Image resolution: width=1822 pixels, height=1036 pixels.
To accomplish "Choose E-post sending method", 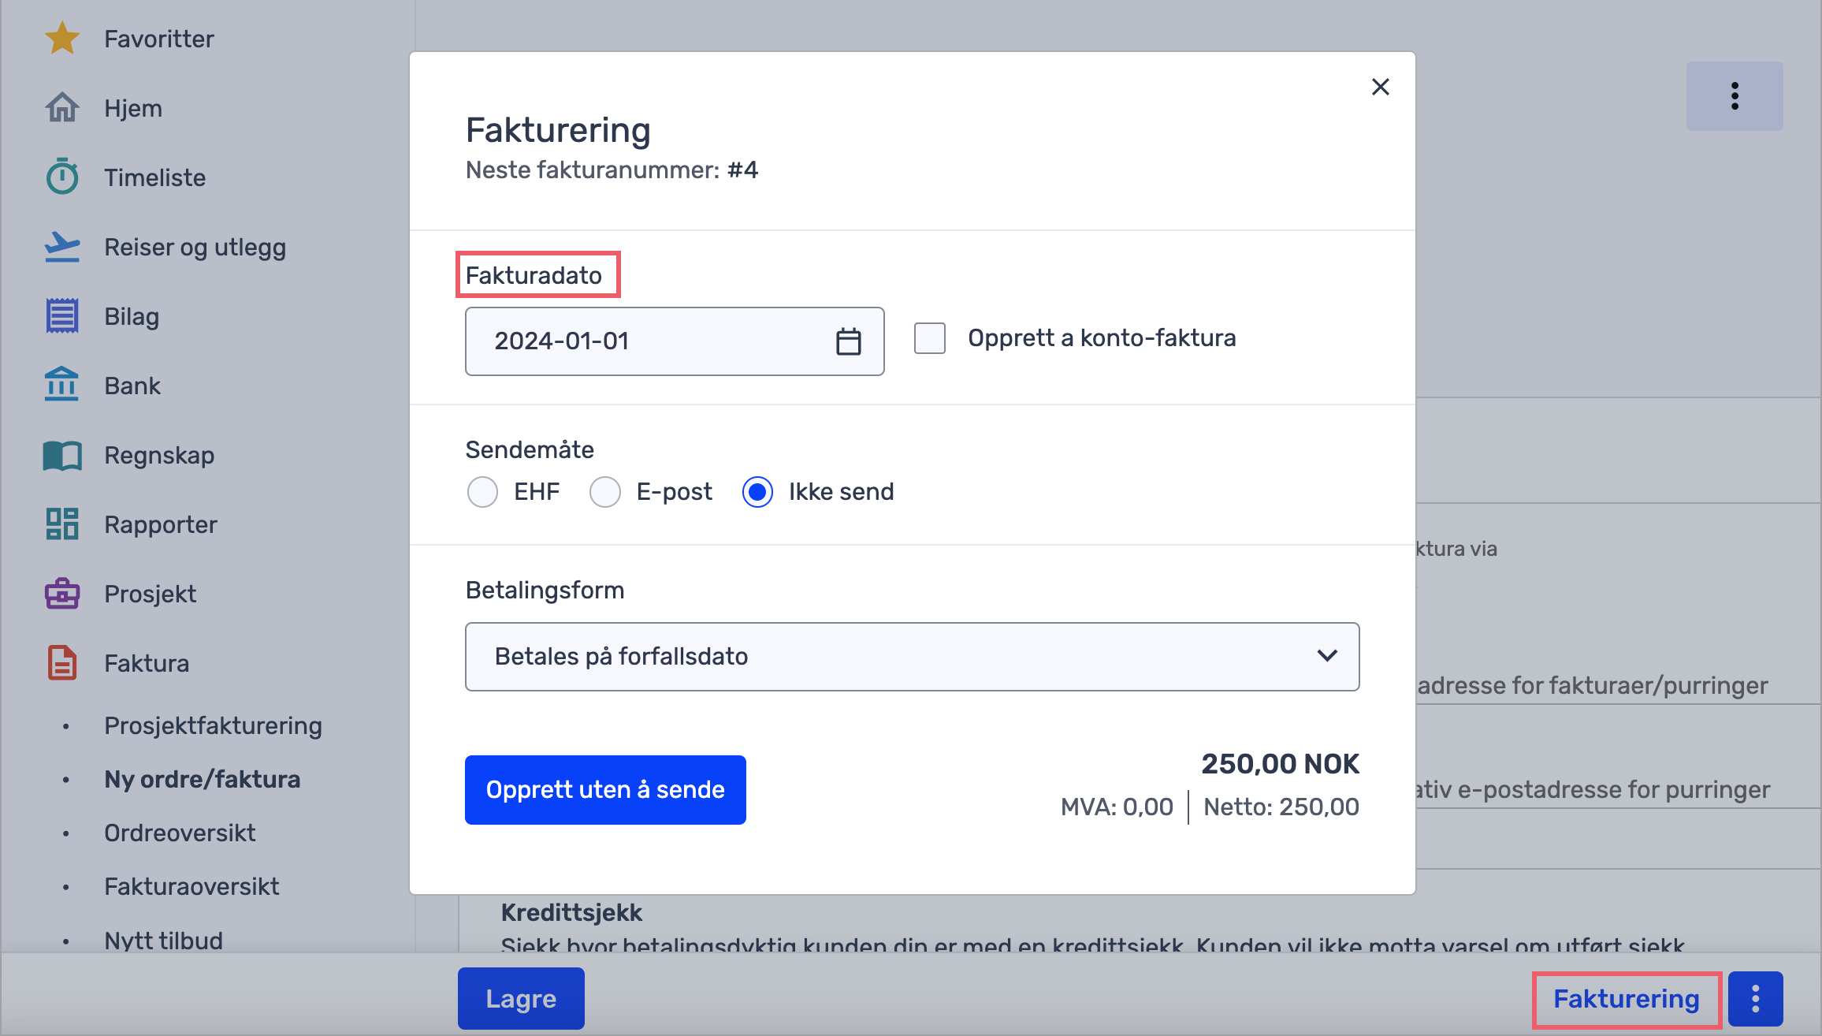I will tap(605, 491).
